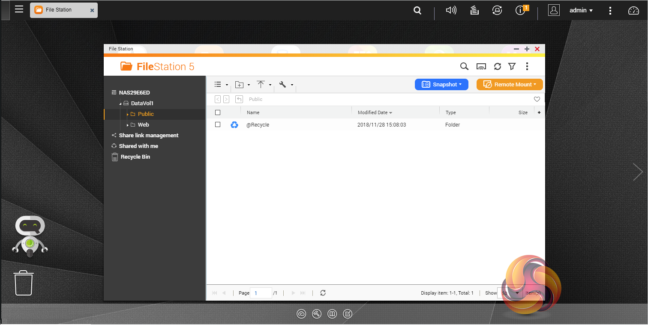Collapse the DataVol1 tree node
The height and width of the screenshot is (325, 648).
tap(120, 103)
